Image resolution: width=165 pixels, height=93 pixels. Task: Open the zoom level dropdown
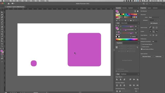[10, 92]
